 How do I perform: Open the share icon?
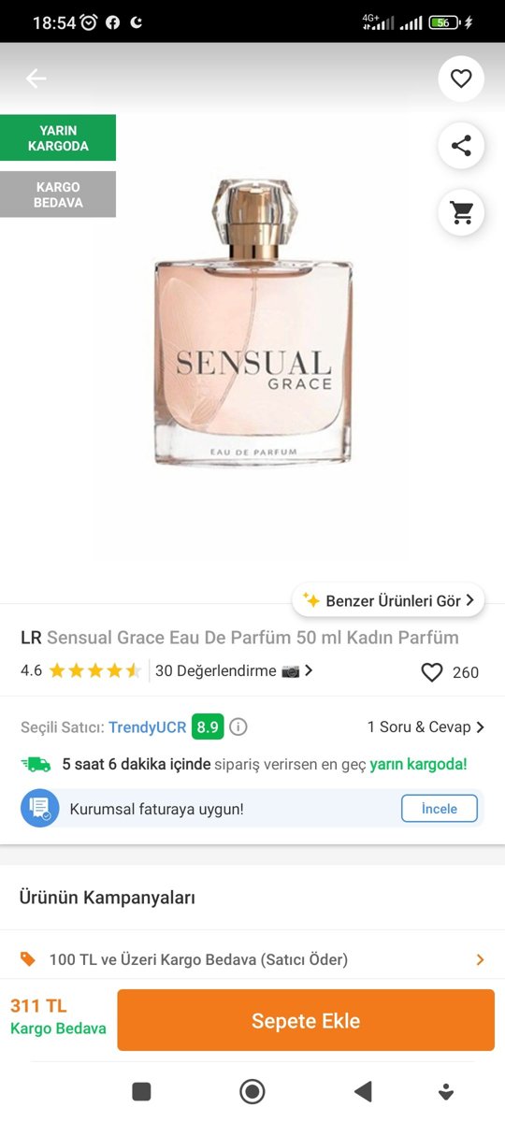[461, 146]
